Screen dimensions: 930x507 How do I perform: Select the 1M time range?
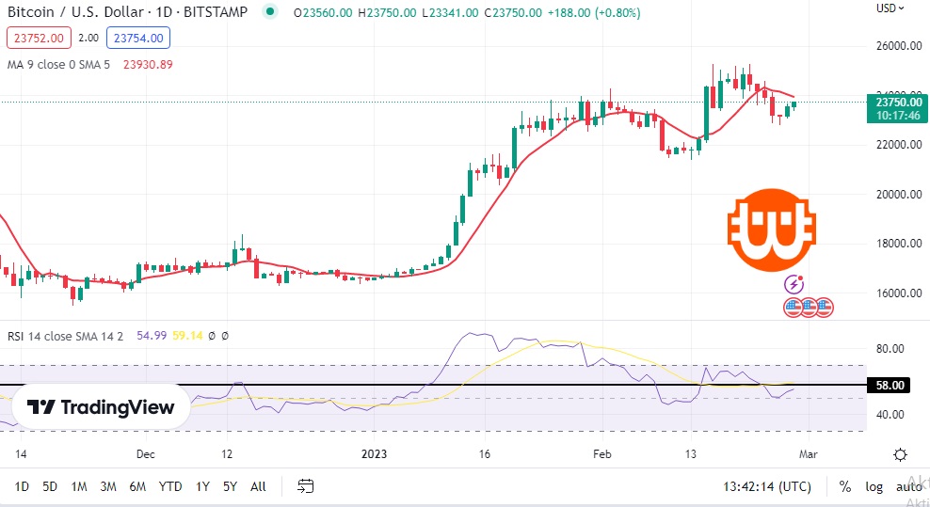click(79, 486)
